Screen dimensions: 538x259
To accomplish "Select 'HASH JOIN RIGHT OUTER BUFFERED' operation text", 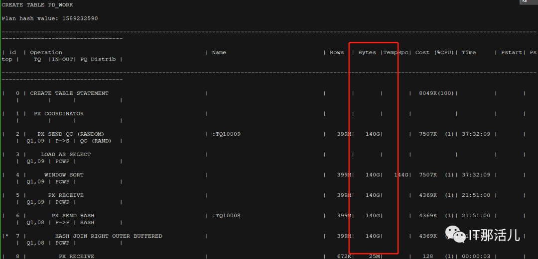I will [109, 236].
